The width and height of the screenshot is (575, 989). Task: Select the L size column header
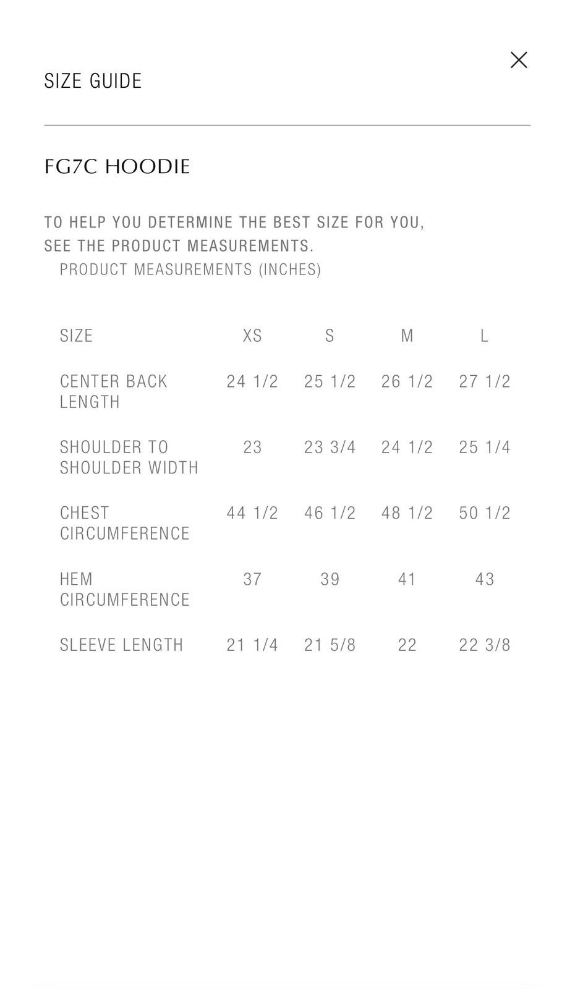coord(485,336)
